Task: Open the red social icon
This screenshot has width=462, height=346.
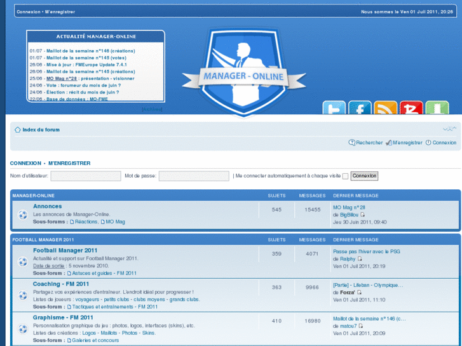Action: point(411,107)
